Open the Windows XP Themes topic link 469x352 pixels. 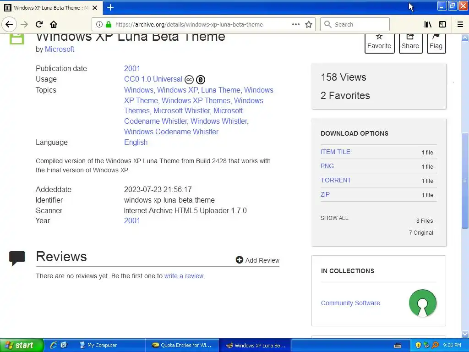(196, 100)
